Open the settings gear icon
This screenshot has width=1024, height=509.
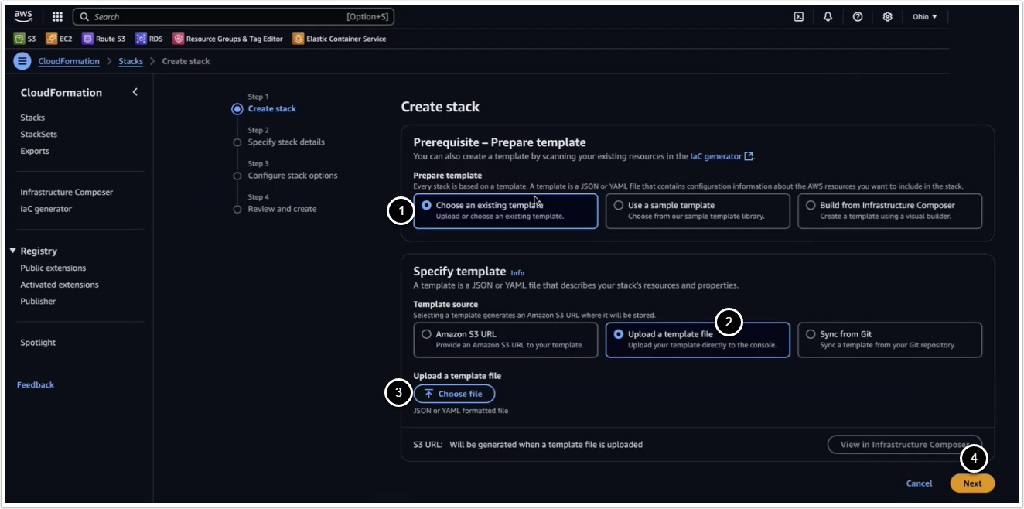point(887,16)
